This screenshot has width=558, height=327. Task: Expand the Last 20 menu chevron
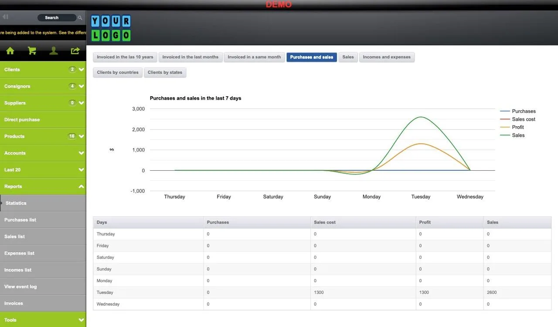pyautogui.click(x=81, y=170)
